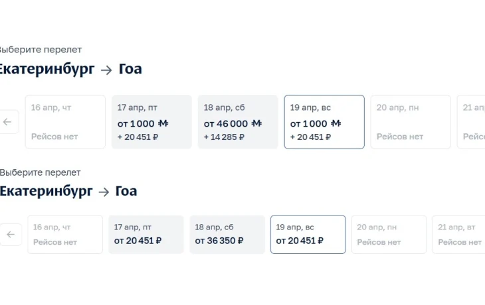Click 20 апр 'Рейсов нет' card in lower carousel
This screenshot has height=305, width=485.
[x=389, y=235]
